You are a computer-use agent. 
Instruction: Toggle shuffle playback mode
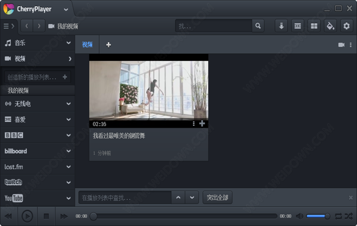pos(348,216)
